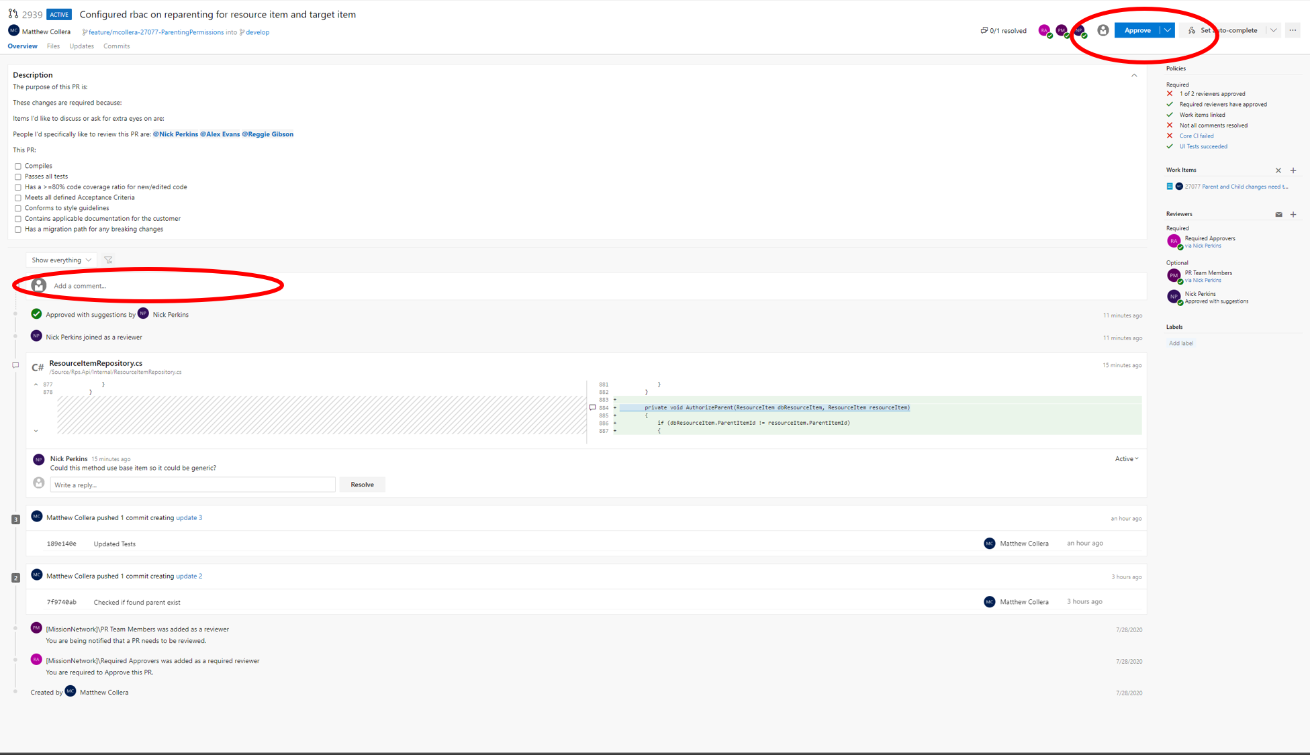Open the Active comment status dropdown
Screen dimensions: 1310x755
1126,459
